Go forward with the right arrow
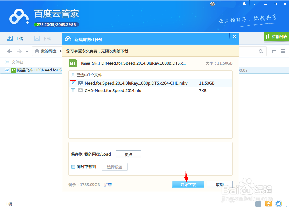289x209 pixels. pos(20,51)
